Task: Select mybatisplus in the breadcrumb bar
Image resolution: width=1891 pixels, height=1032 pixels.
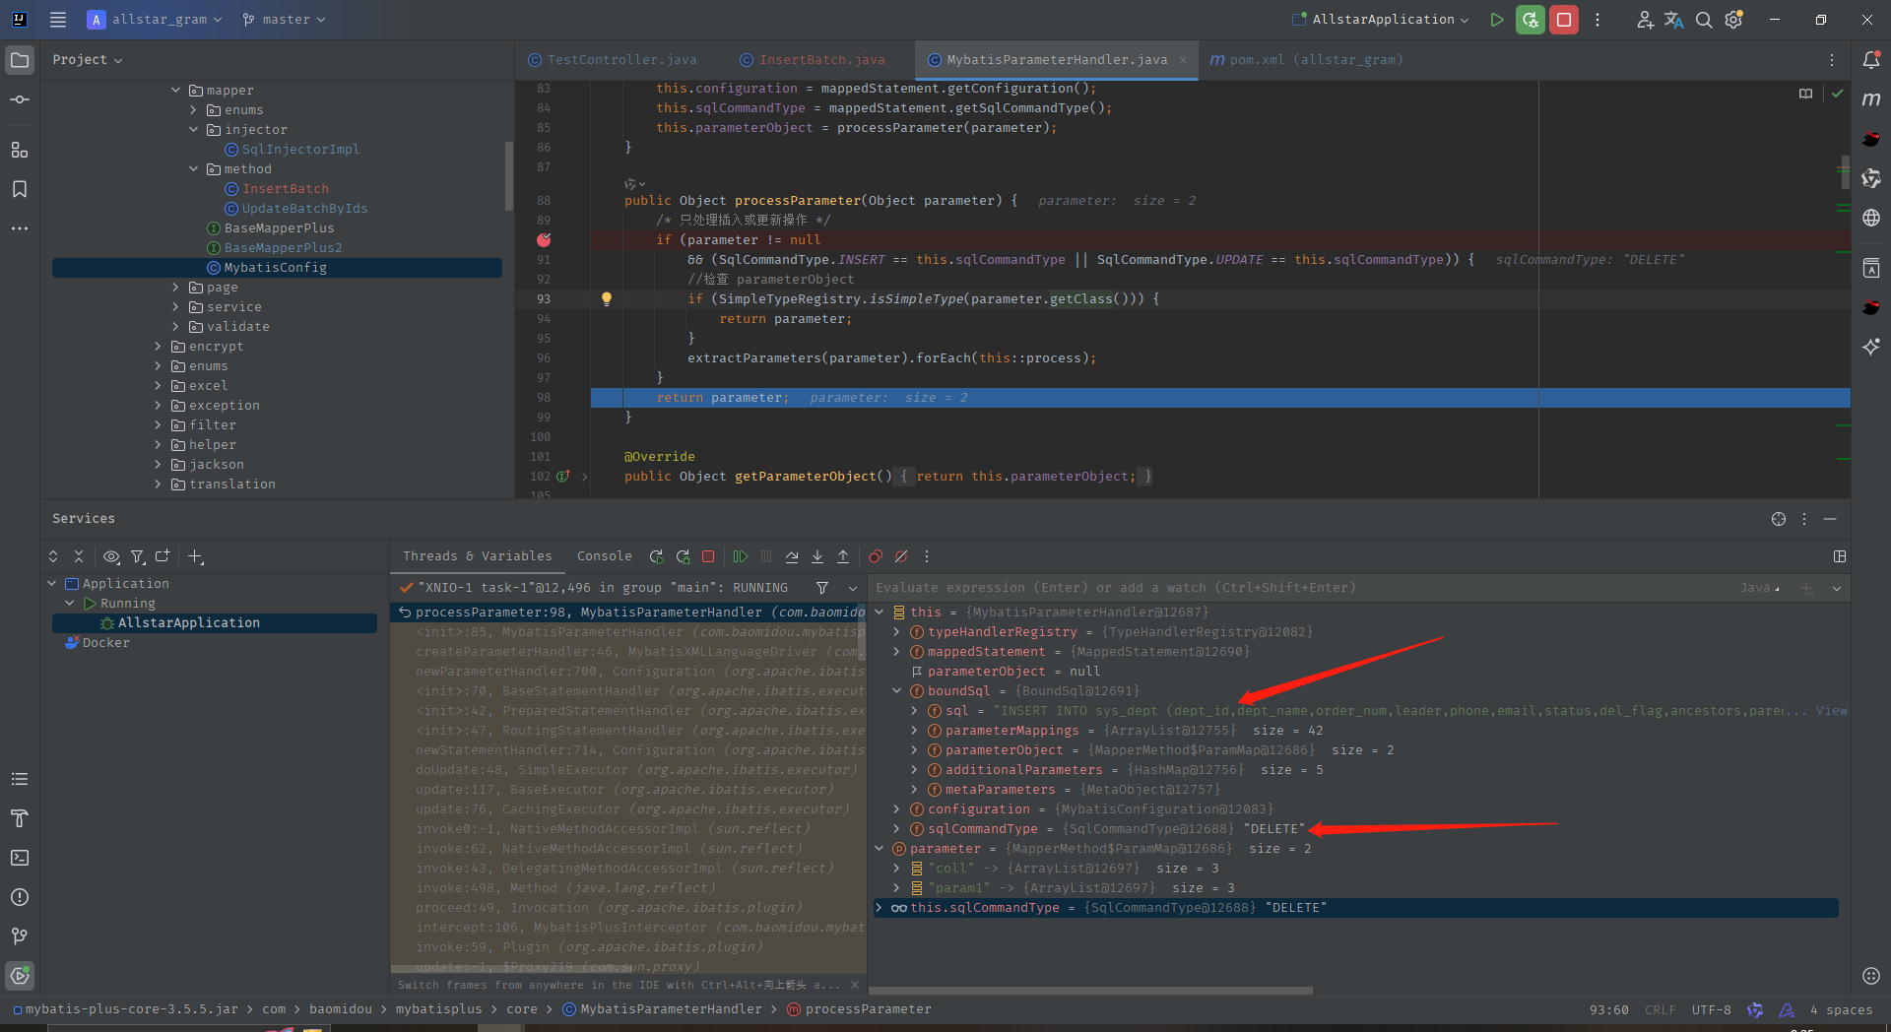Action: tap(438, 1009)
